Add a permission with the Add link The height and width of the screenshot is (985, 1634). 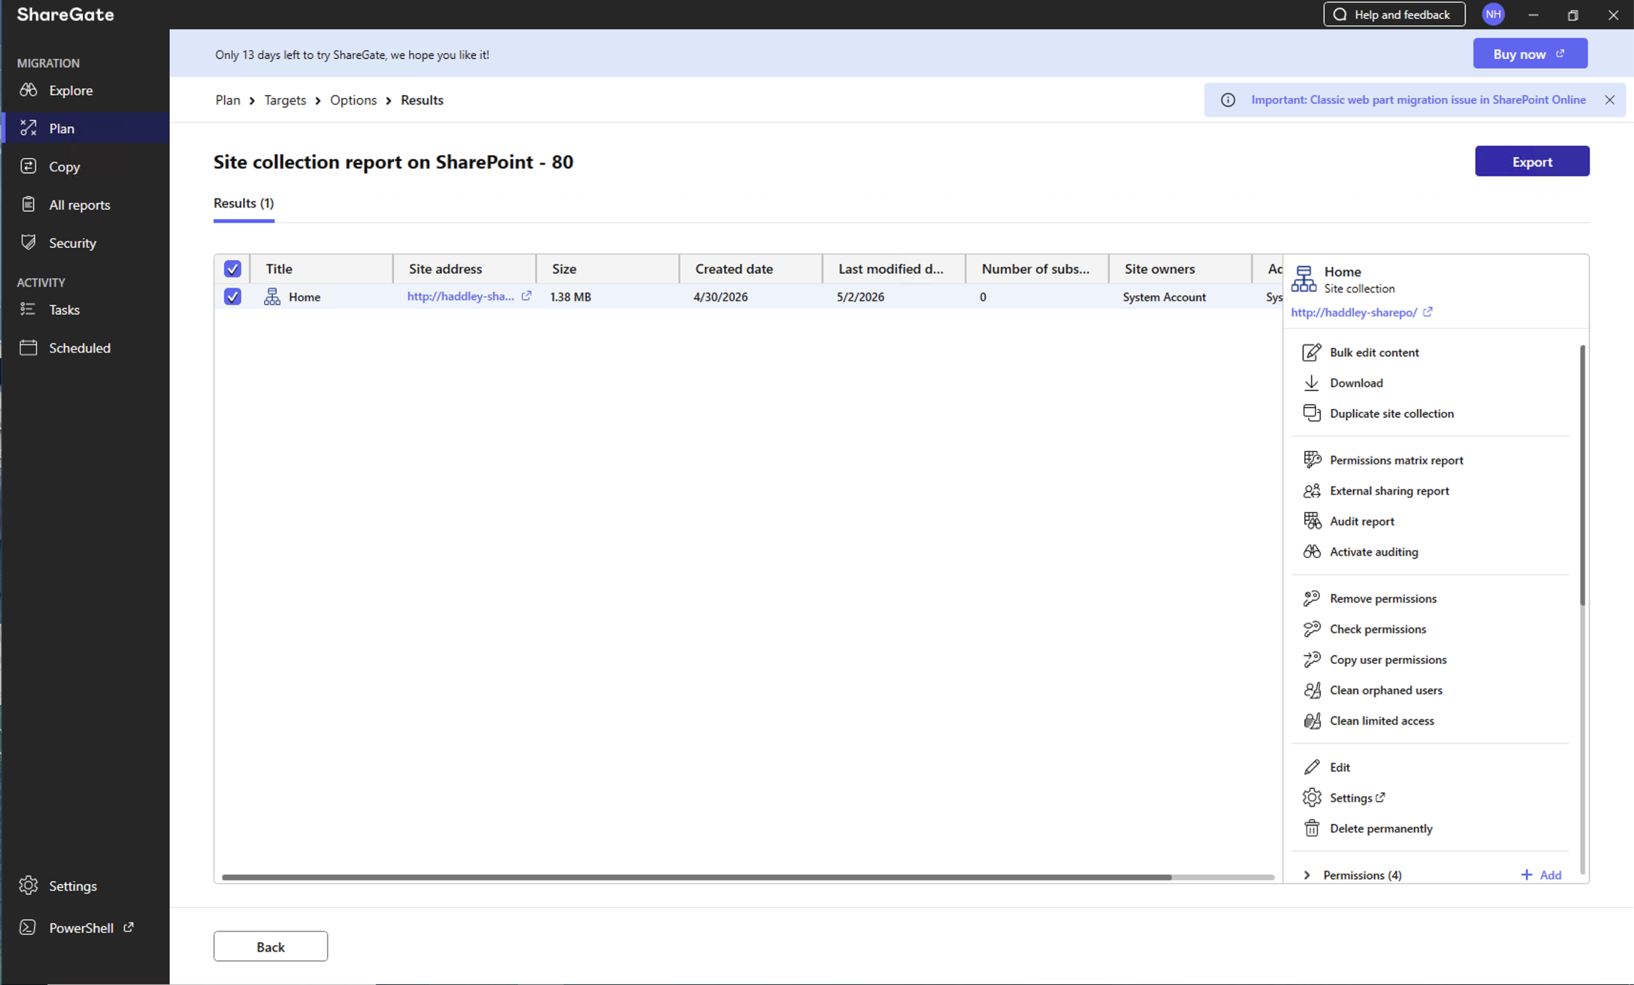1541,875
